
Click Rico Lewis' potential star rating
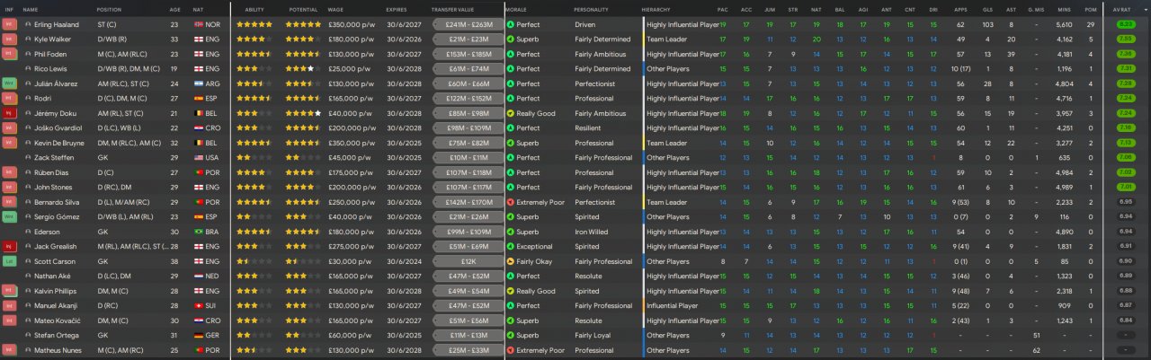pos(303,69)
